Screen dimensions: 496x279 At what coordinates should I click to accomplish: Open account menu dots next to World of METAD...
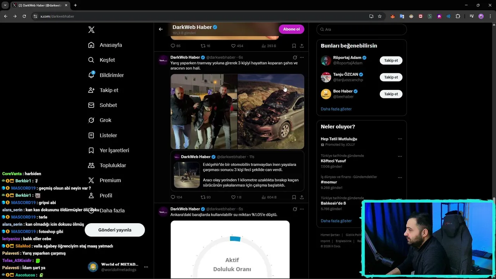(x=146, y=267)
